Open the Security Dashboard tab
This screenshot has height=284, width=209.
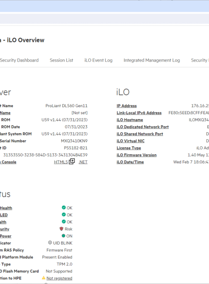click(x=19, y=60)
